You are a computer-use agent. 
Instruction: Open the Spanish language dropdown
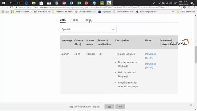point(88,29)
